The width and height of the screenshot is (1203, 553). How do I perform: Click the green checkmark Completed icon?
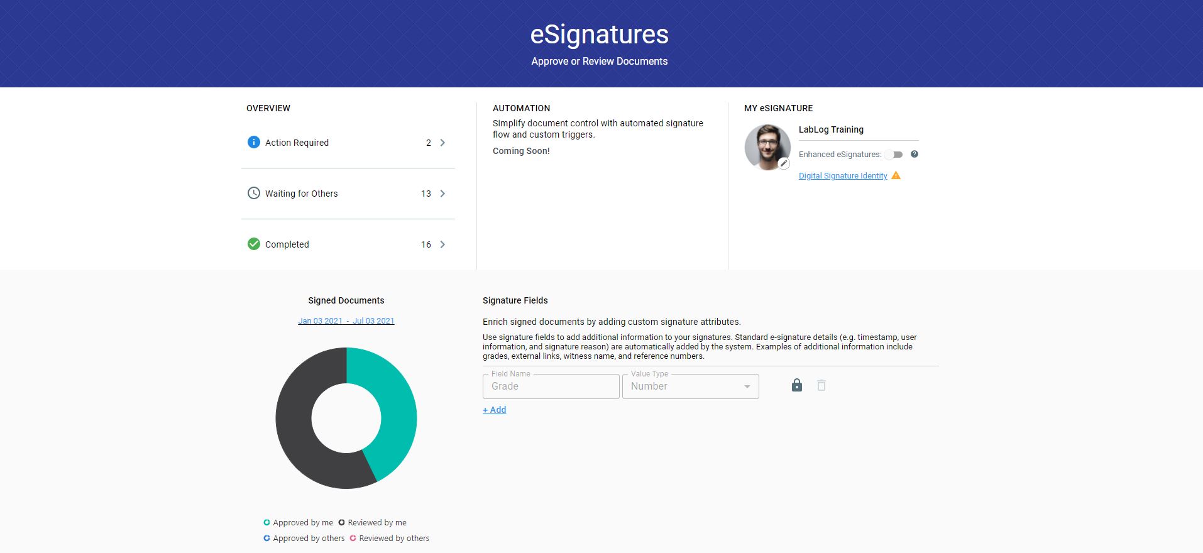253,244
